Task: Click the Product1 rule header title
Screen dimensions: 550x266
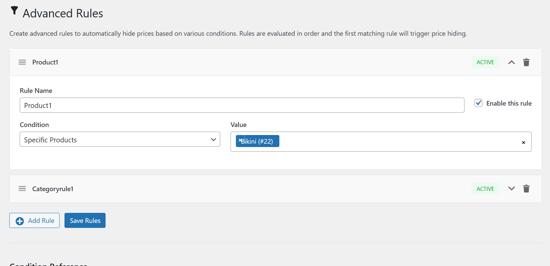Action: coord(45,62)
